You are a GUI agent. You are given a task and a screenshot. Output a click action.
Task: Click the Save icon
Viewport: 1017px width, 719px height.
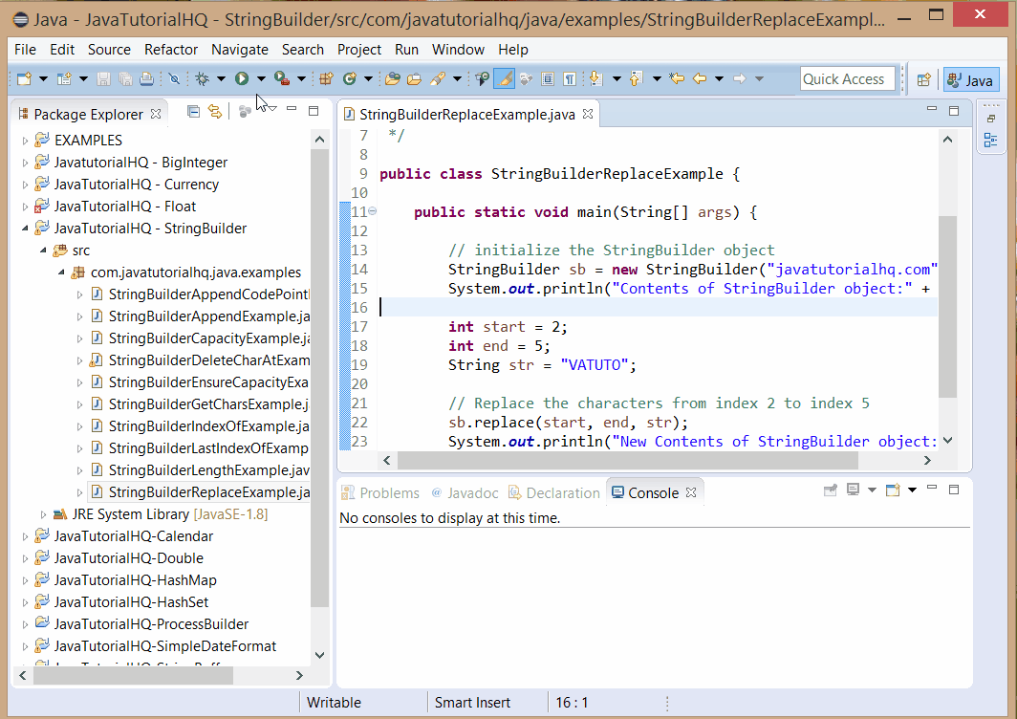pyautogui.click(x=105, y=78)
